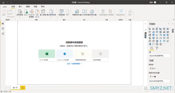Screen dimensions: 175x93
Task: Open the Fields well tab in Visualizations
Action: click(152, 48)
